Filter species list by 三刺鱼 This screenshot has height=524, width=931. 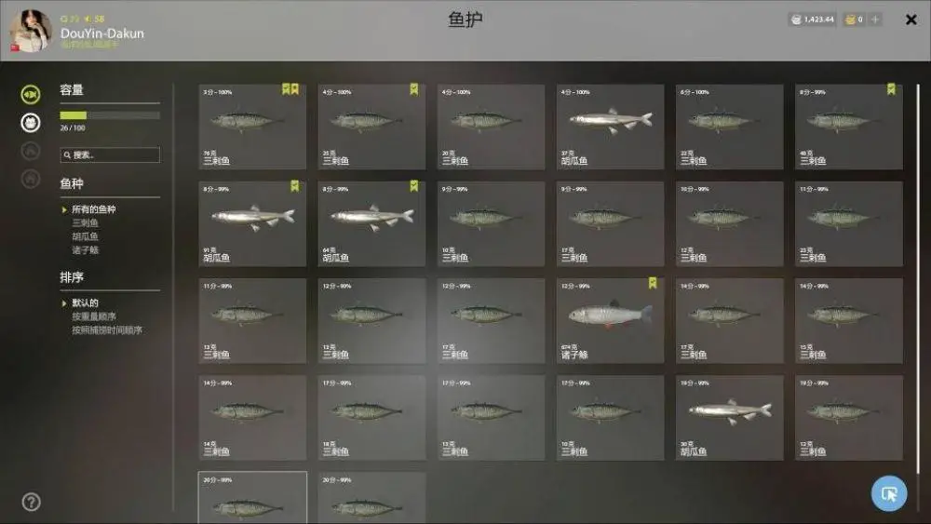tap(85, 223)
